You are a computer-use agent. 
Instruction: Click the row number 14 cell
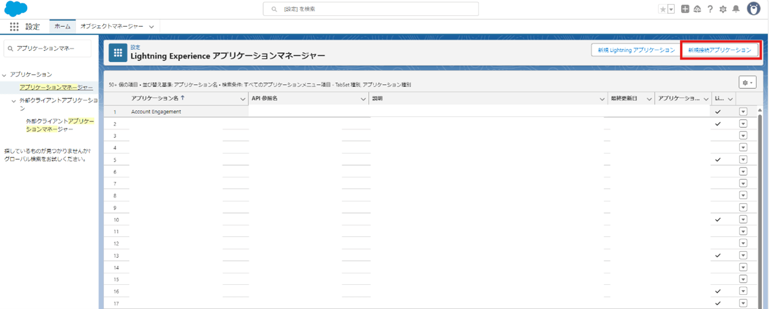click(115, 268)
